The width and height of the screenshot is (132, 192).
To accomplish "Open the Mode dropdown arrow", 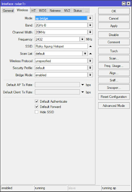I will pos(90,18).
